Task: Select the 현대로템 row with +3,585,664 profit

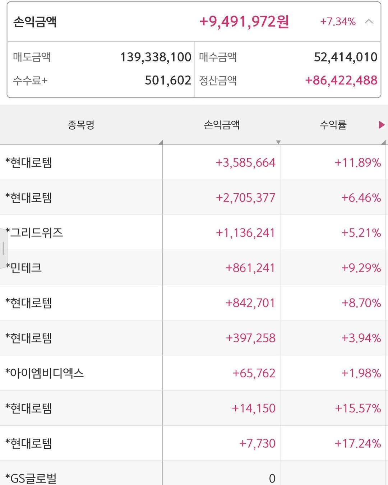Action: pyautogui.click(x=29, y=163)
